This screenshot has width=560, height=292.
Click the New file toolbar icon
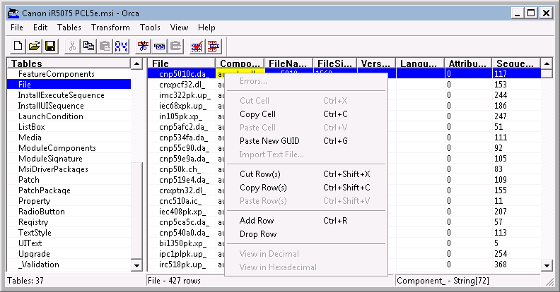point(18,46)
